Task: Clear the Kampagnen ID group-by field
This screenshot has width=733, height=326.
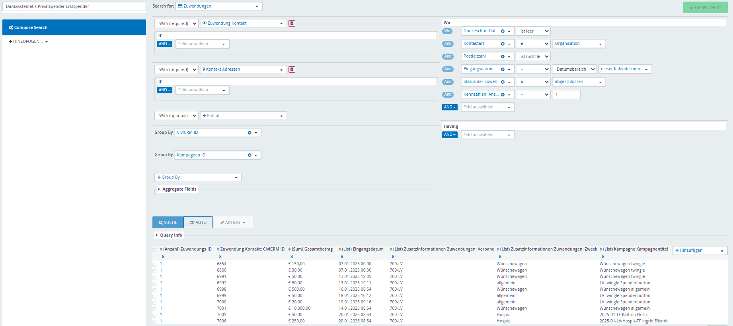Action: pos(250,155)
